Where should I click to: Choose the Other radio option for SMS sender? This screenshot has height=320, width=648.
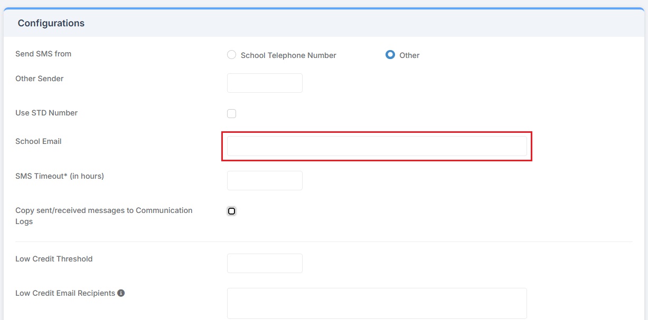pos(390,55)
